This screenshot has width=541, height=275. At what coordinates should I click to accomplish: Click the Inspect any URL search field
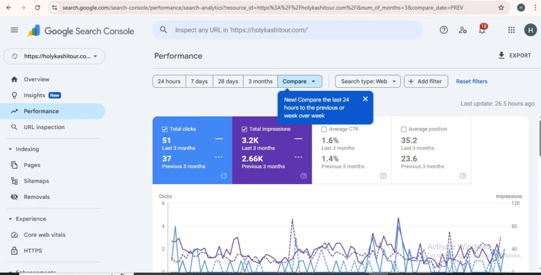(288, 30)
